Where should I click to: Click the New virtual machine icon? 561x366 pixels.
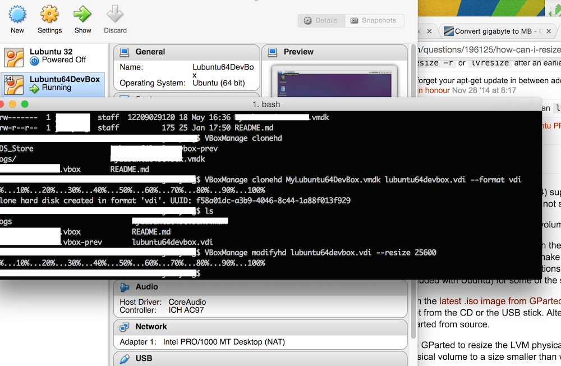(17, 15)
